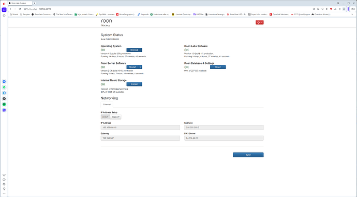Click the DNS Server field
This screenshot has height=197, width=357.
224,138
